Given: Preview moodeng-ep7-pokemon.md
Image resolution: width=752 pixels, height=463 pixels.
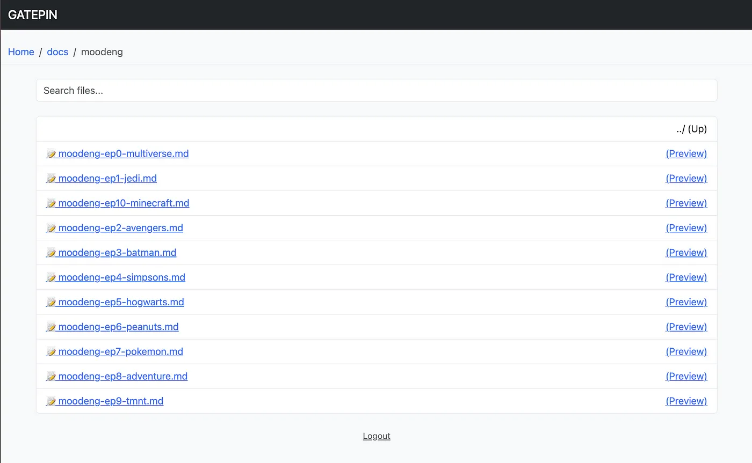Looking at the screenshot, I should (686, 351).
